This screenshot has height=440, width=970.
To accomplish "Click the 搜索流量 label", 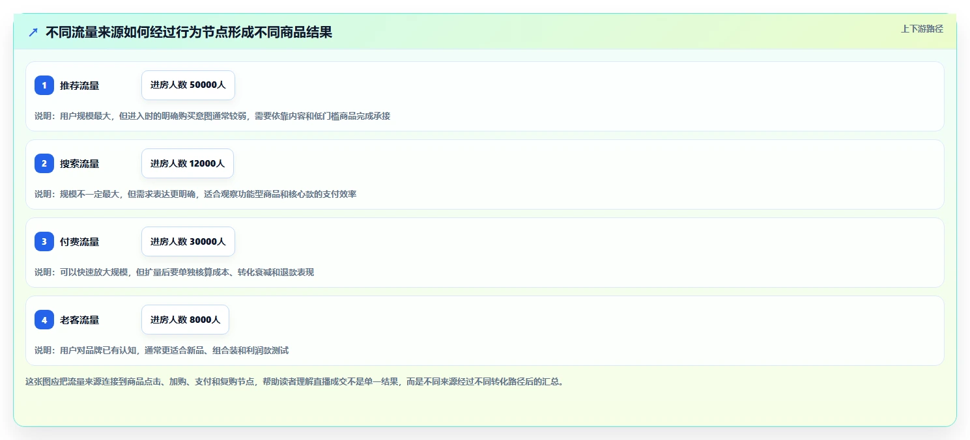I will 79,163.
